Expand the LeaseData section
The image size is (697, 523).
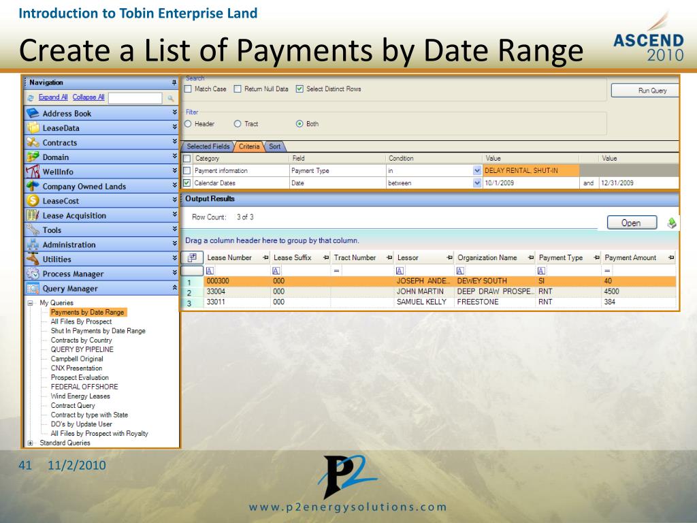[x=175, y=127]
